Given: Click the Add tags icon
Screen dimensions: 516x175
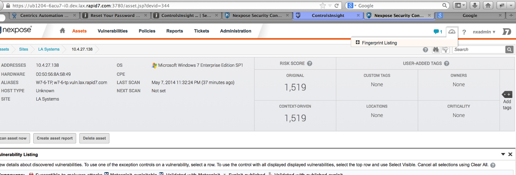Looking at the screenshot, I should [507, 94].
